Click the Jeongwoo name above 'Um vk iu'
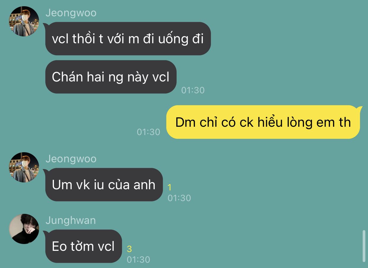 [x=71, y=159]
